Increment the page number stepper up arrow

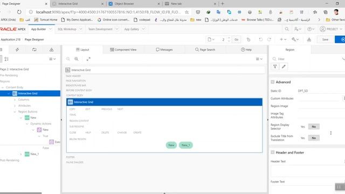tap(229, 38)
